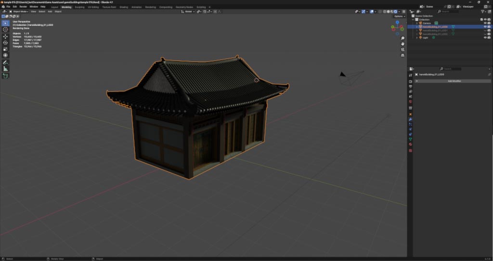Expand the Camera item in outliner
The height and width of the screenshot is (261, 493).
click(x=417, y=23)
